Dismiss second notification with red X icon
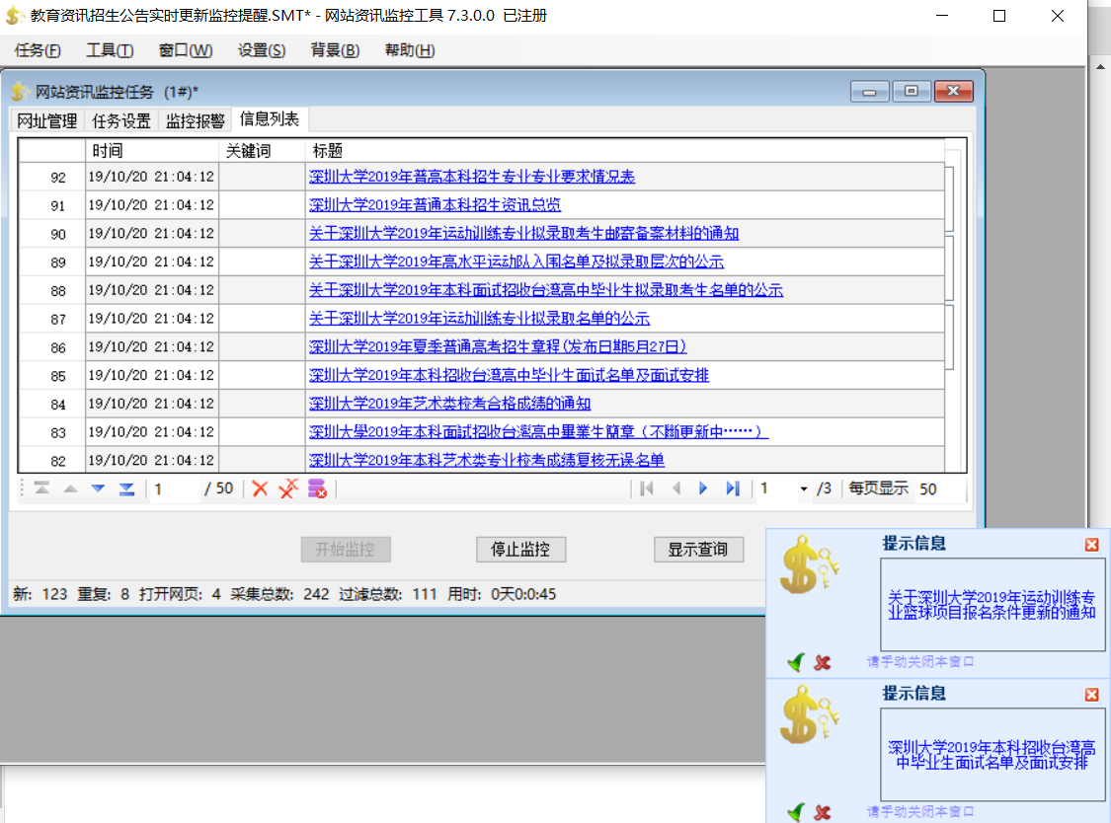This screenshot has height=823, width=1111. point(823,812)
